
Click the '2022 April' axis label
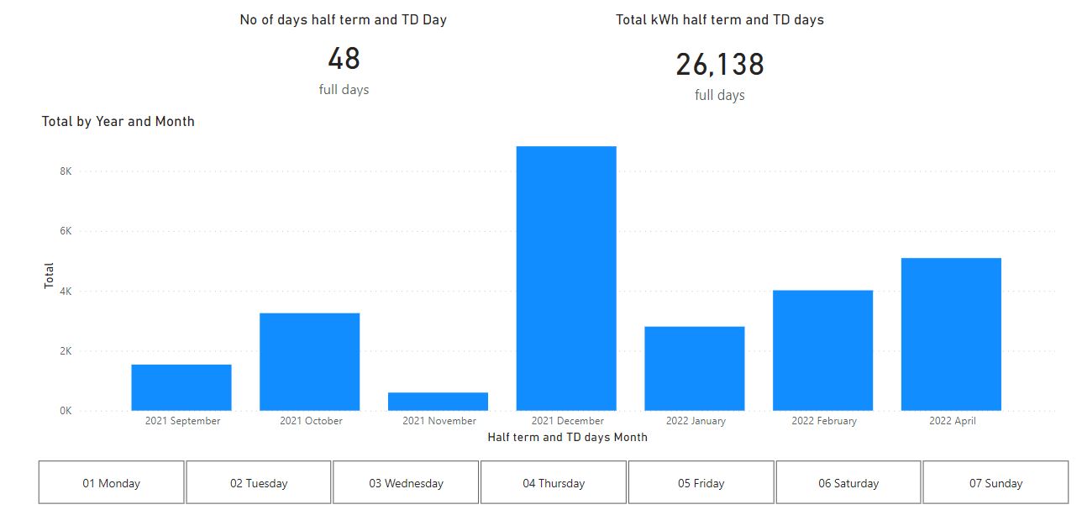coord(953,421)
